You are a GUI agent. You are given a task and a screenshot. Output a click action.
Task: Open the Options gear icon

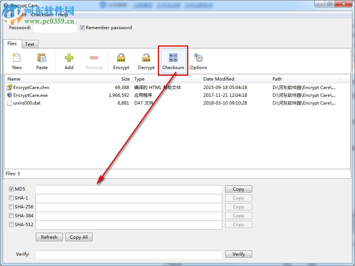[199, 60]
